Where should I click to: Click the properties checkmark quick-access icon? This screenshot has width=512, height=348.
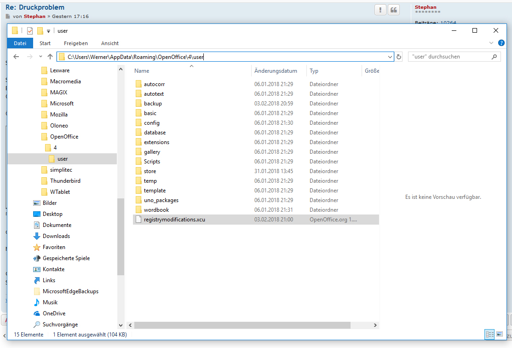click(30, 31)
